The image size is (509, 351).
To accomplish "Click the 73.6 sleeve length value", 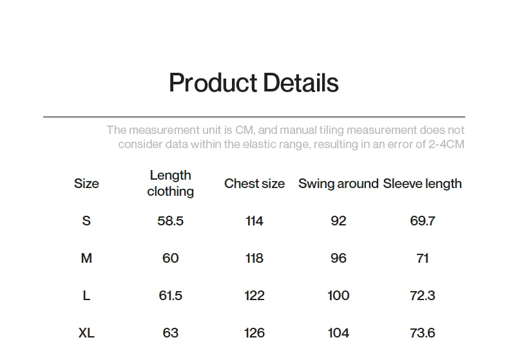I will point(422,333).
